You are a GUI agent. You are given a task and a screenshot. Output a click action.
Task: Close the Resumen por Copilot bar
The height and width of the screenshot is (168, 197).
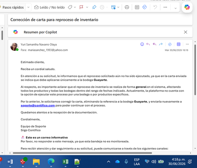pos(186,32)
